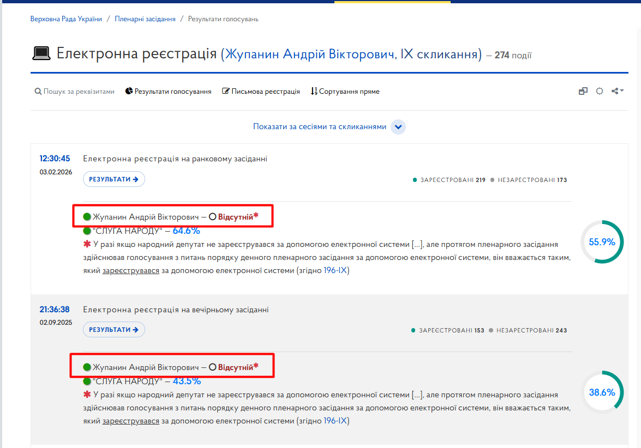The width and height of the screenshot is (641, 448).
Task: Click the laptop icon beside Електронна реєстрація
Action: (x=41, y=53)
